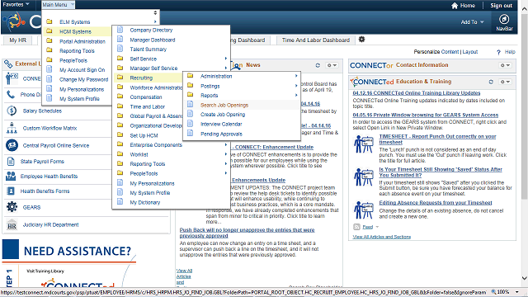Click the Salary Schedules dollar icon

12,111
